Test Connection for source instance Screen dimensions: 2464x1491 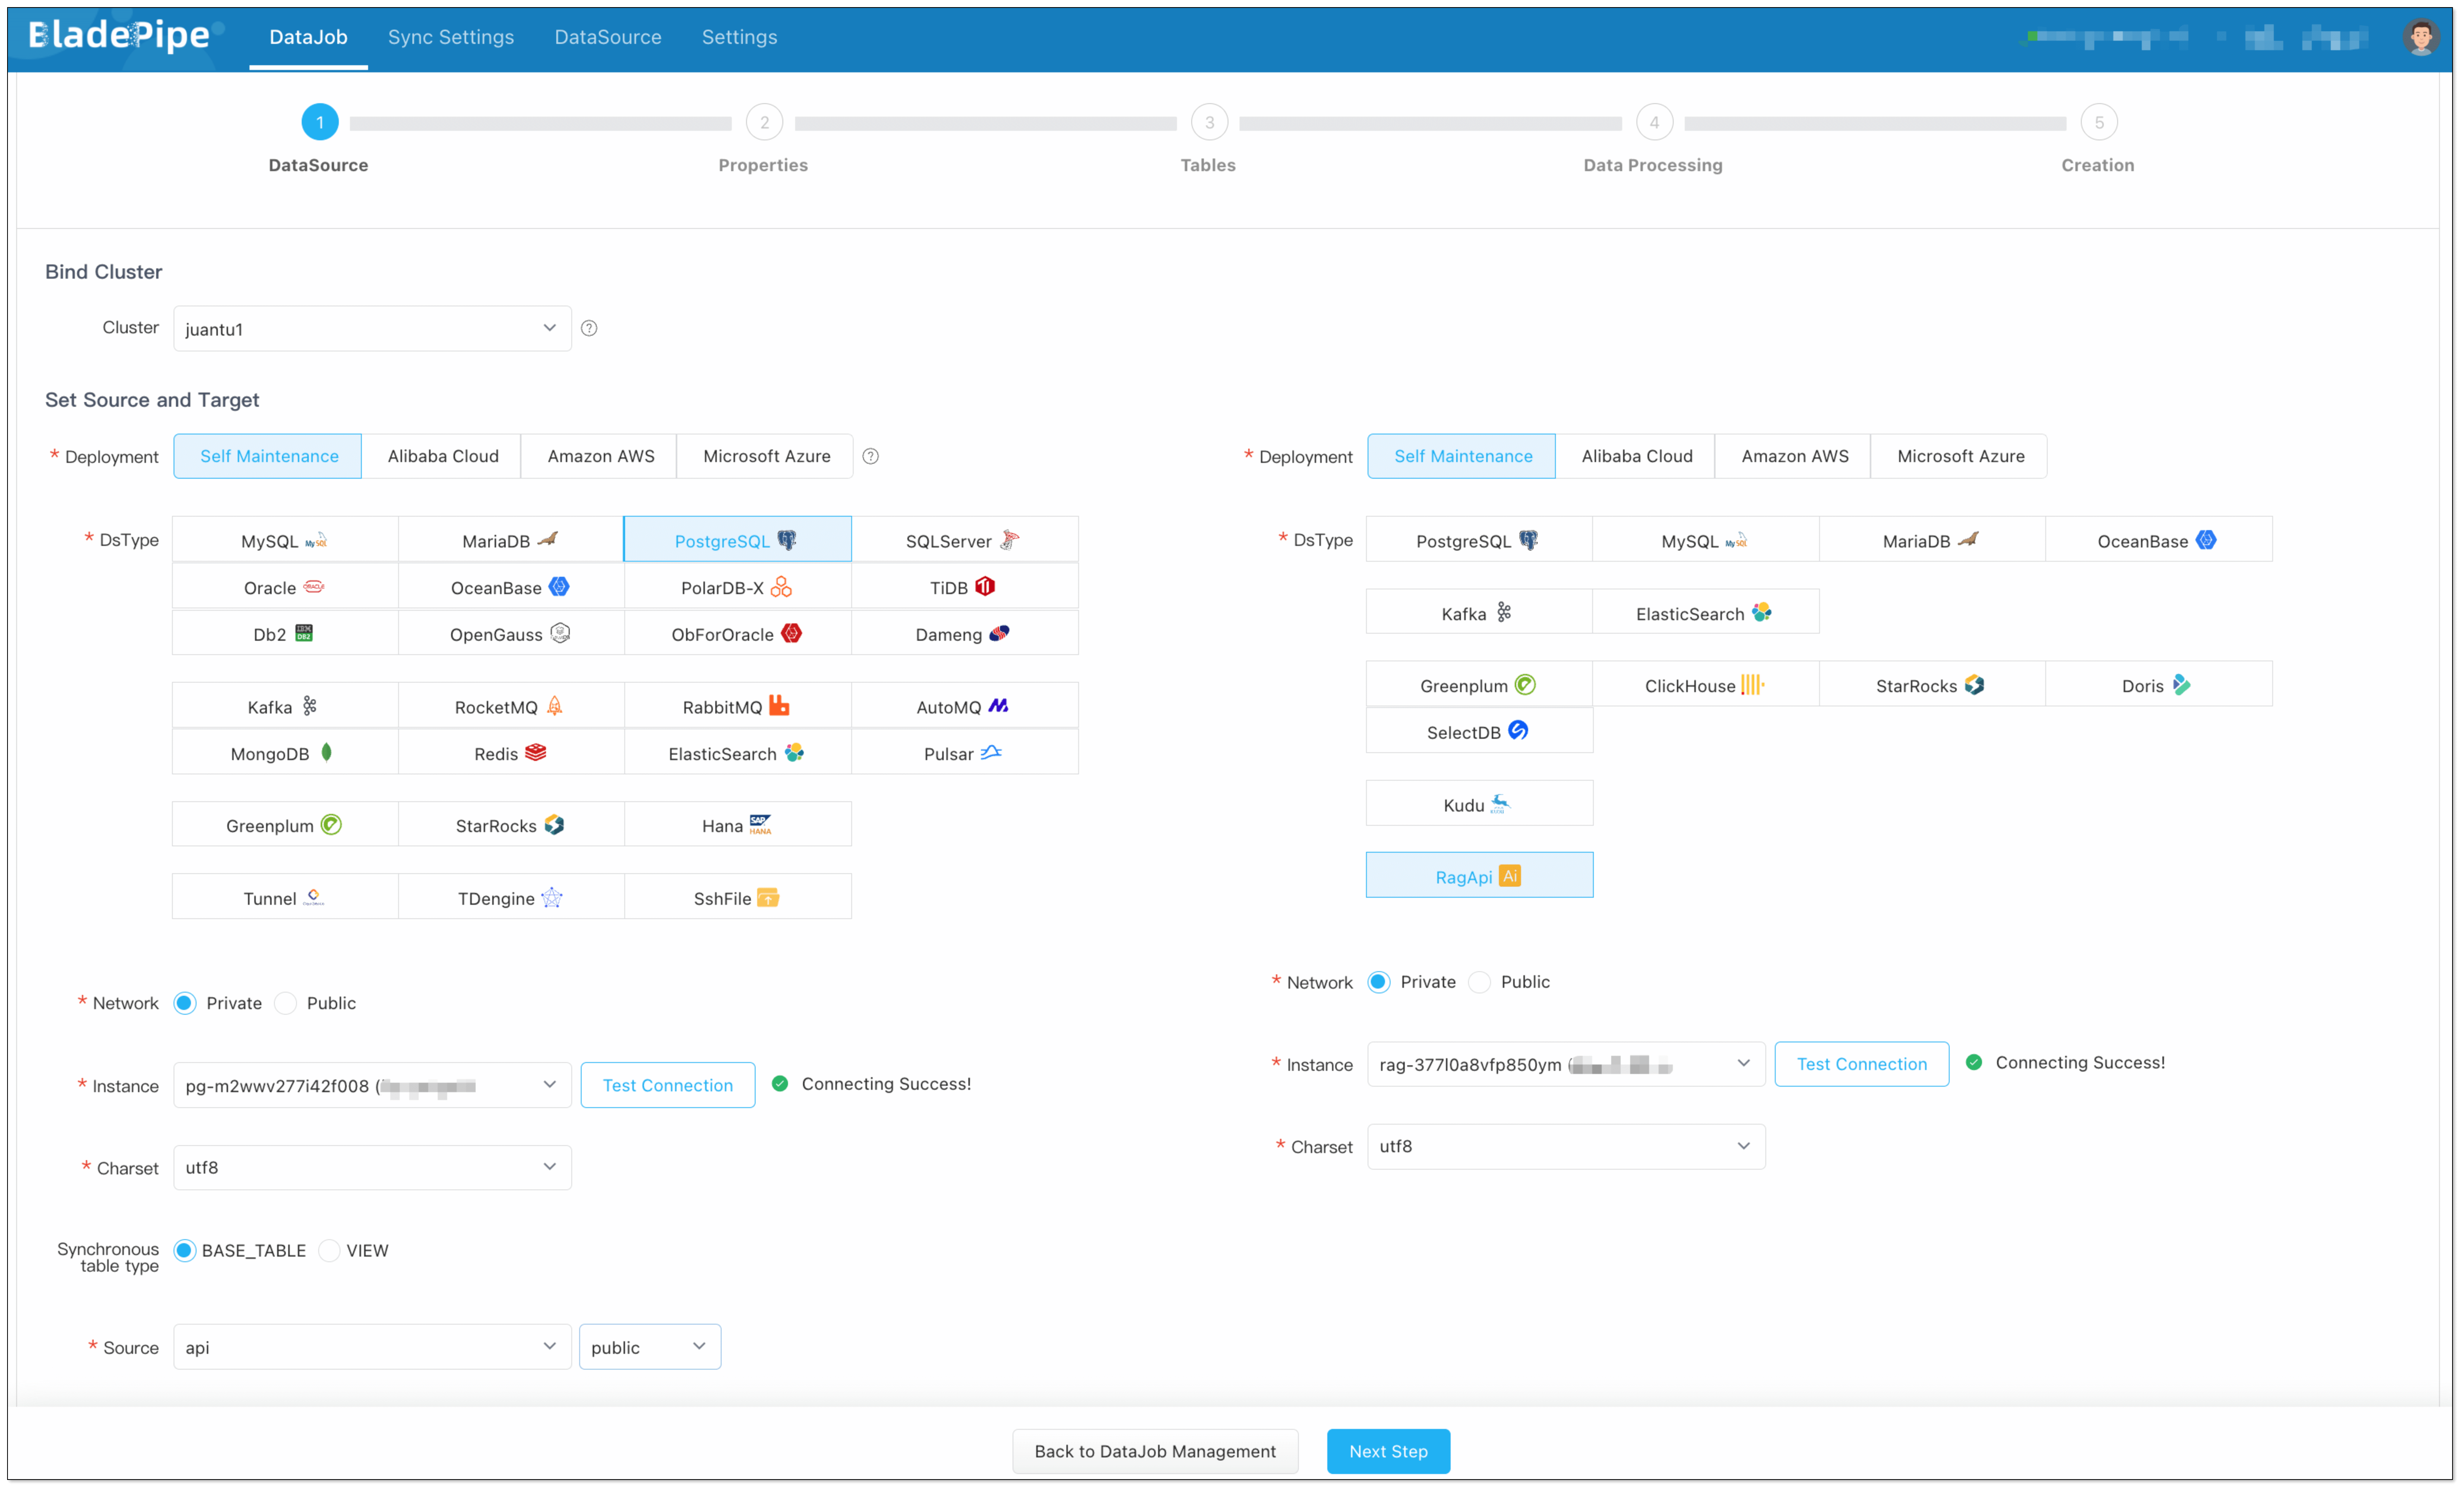click(667, 1085)
